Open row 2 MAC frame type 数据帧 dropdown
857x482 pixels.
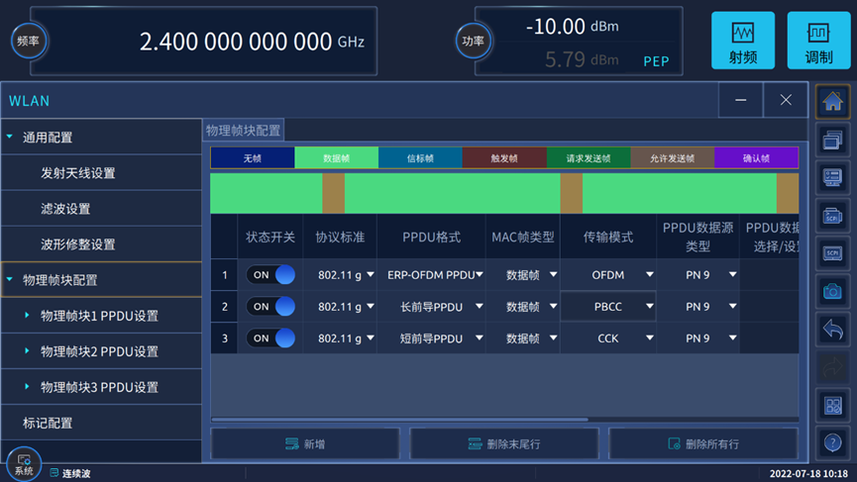click(x=523, y=306)
